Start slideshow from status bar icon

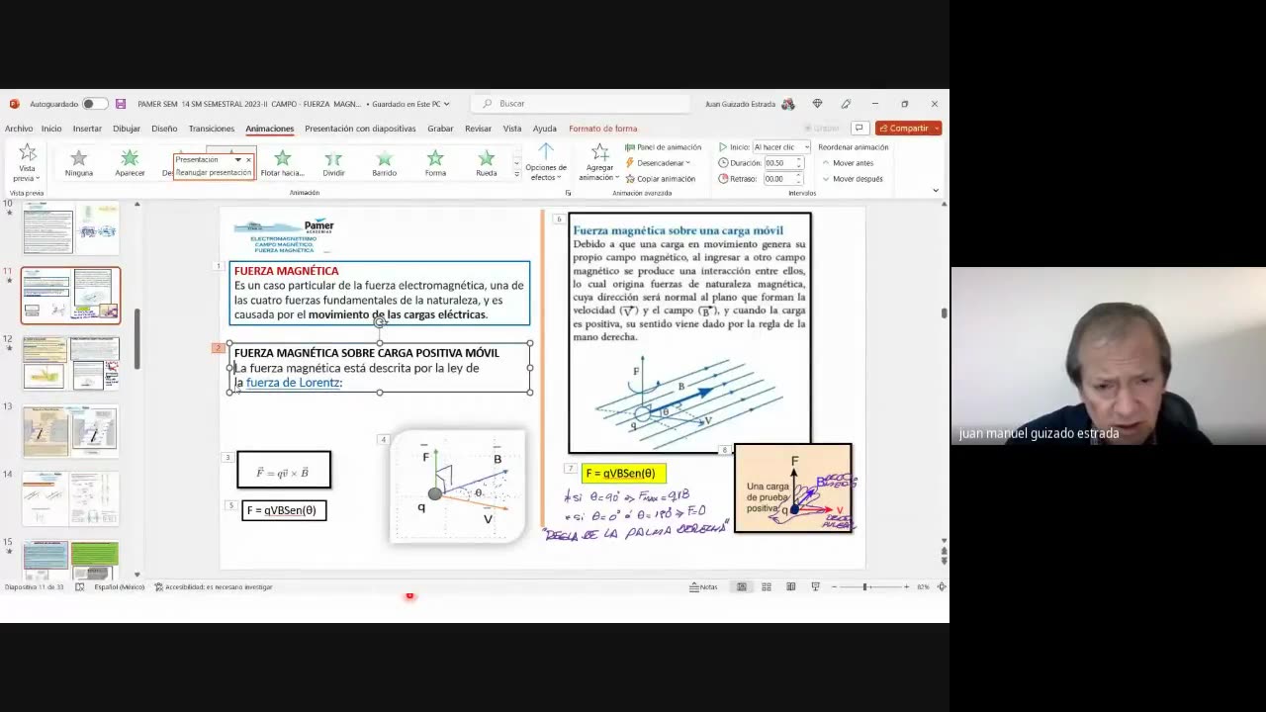coord(815,587)
